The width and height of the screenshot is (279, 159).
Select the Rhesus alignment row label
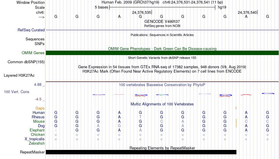(x=38, y=117)
